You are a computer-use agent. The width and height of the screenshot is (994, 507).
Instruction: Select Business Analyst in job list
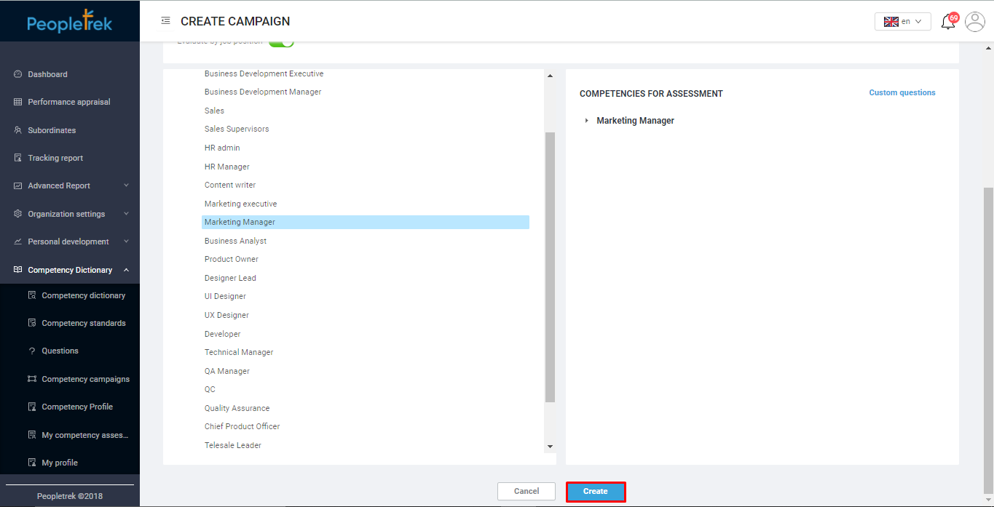tap(235, 241)
